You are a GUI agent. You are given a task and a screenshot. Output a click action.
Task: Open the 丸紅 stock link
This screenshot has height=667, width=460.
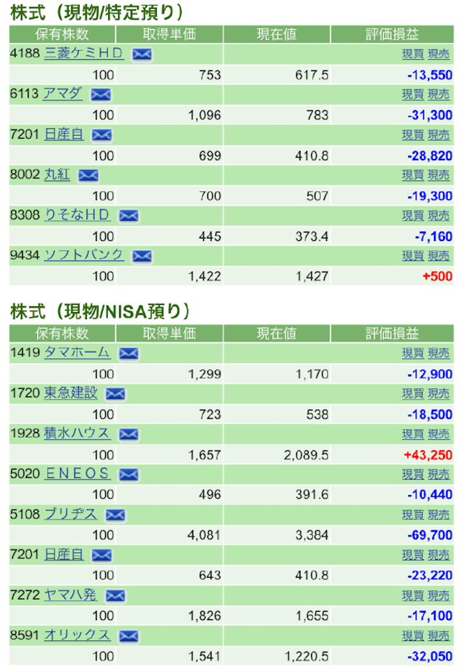tap(57, 175)
